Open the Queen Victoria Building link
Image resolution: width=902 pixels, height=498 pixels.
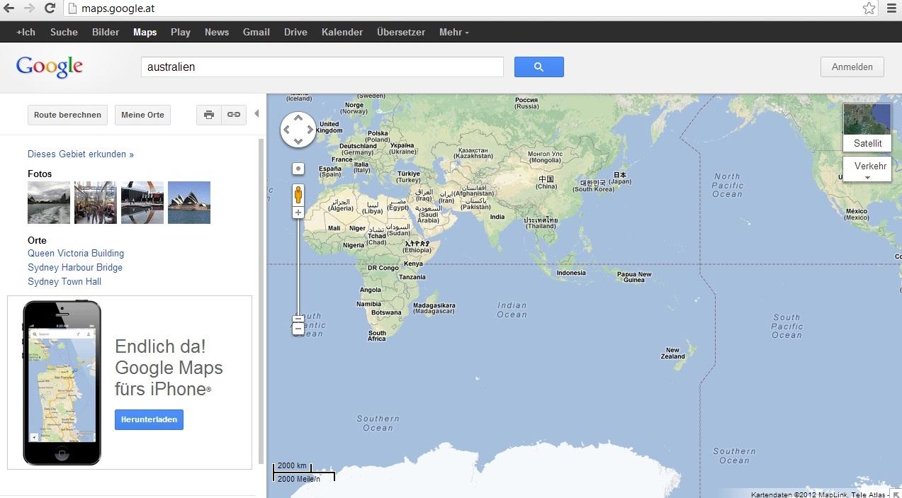click(76, 253)
